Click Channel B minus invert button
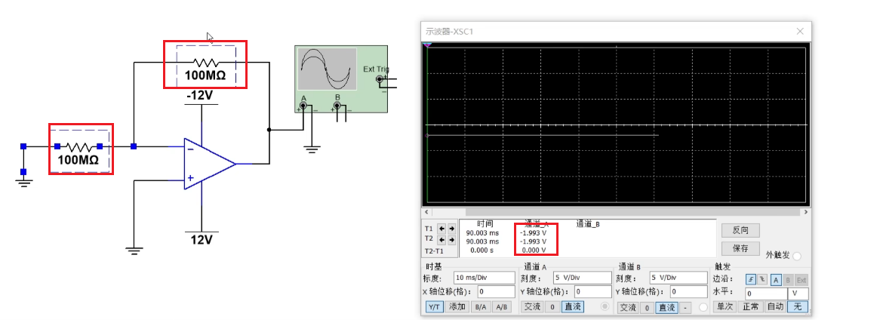Image resolution: width=874 pixels, height=320 pixels. (x=685, y=307)
